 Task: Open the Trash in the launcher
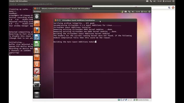click(37, 95)
